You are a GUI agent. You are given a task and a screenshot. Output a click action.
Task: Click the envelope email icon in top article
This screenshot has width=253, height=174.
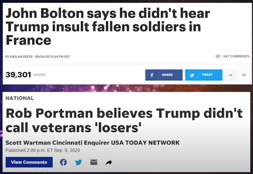click(244, 75)
